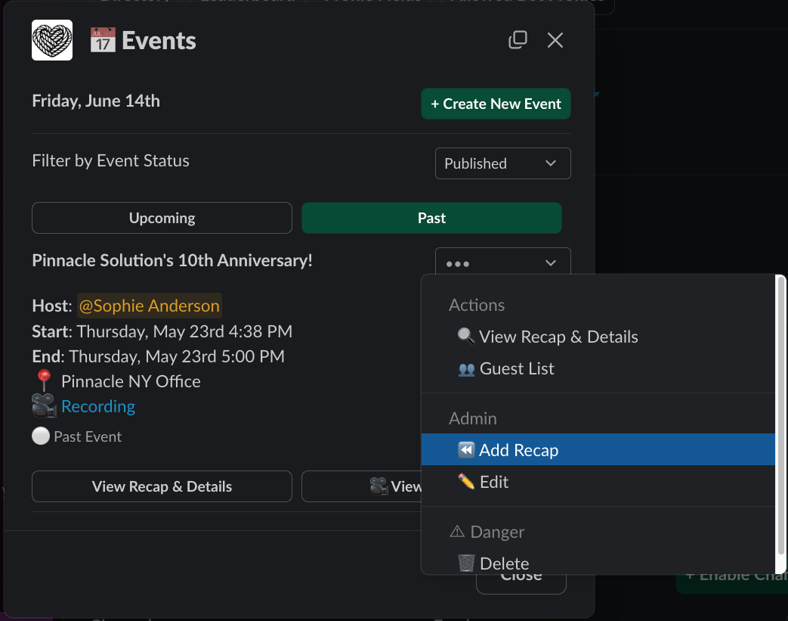Click the location pin beside Pinnacle NY Office
The height and width of the screenshot is (621, 788).
coord(44,380)
